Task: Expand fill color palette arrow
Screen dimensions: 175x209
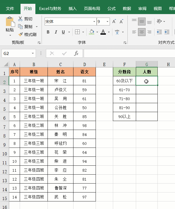Action: [x=97, y=32]
